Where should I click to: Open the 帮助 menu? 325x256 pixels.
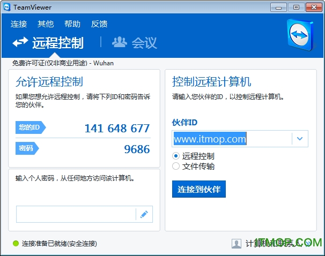72,24
